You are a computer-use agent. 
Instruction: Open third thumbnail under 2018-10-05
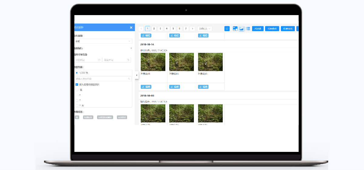210,113
